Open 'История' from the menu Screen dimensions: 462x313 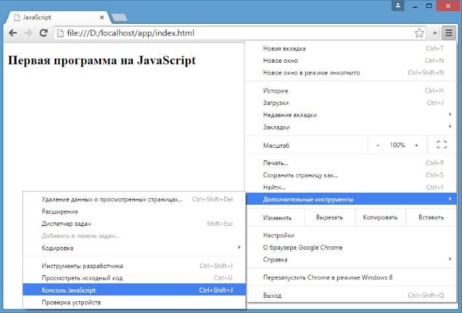(350, 90)
